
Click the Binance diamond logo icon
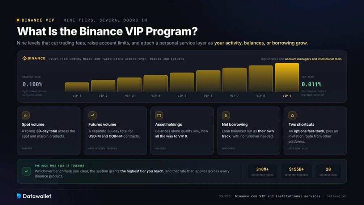(25, 58)
